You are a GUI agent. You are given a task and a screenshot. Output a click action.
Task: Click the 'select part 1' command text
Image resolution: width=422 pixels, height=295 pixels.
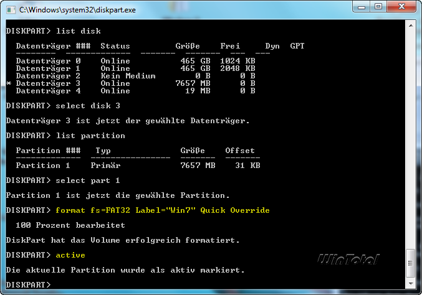(88, 180)
